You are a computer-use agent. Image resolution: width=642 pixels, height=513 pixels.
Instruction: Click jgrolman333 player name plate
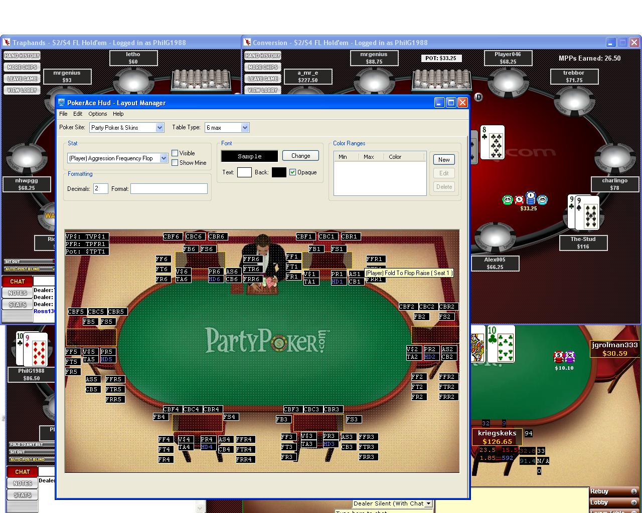(615, 349)
